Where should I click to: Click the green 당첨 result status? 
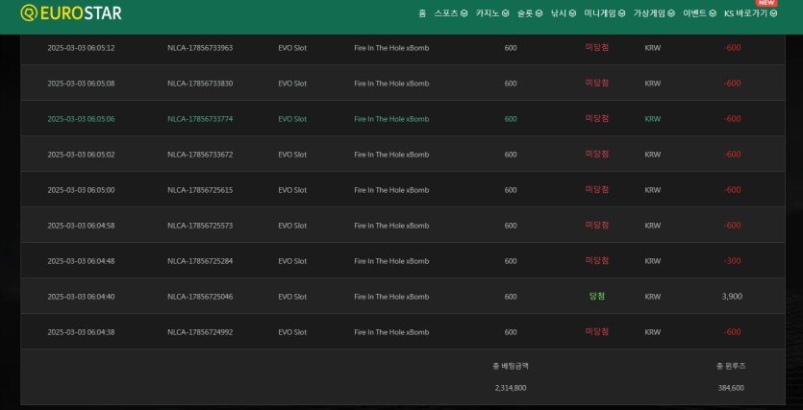click(x=597, y=296)
